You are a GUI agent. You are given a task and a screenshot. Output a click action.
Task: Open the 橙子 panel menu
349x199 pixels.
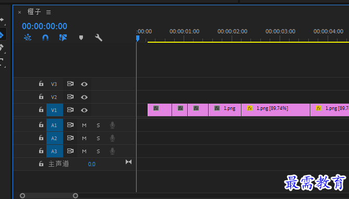pos(49,12)
